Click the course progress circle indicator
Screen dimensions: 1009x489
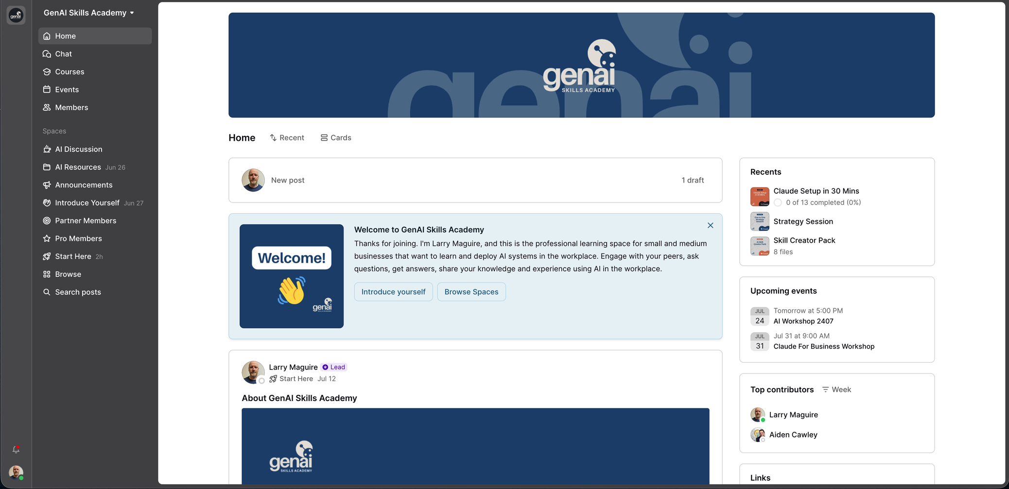point(778,202)
